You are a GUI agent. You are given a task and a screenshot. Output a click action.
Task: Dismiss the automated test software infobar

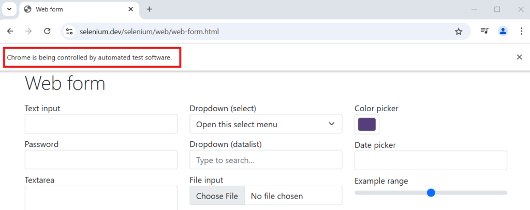click(520, 57)
